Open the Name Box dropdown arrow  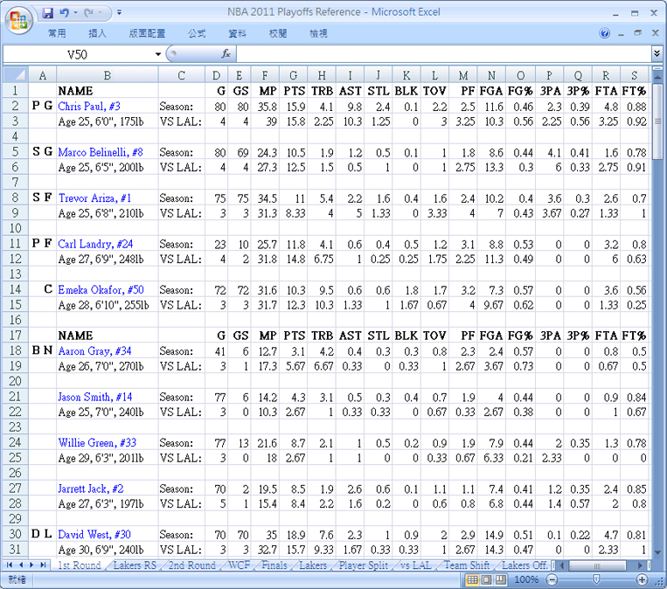click(x=158, y=54)
